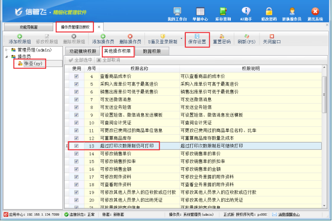This screenshot has width=332, height=221.
Task: Click 重置密码 toolbar button
Action: tap(222, 39)
